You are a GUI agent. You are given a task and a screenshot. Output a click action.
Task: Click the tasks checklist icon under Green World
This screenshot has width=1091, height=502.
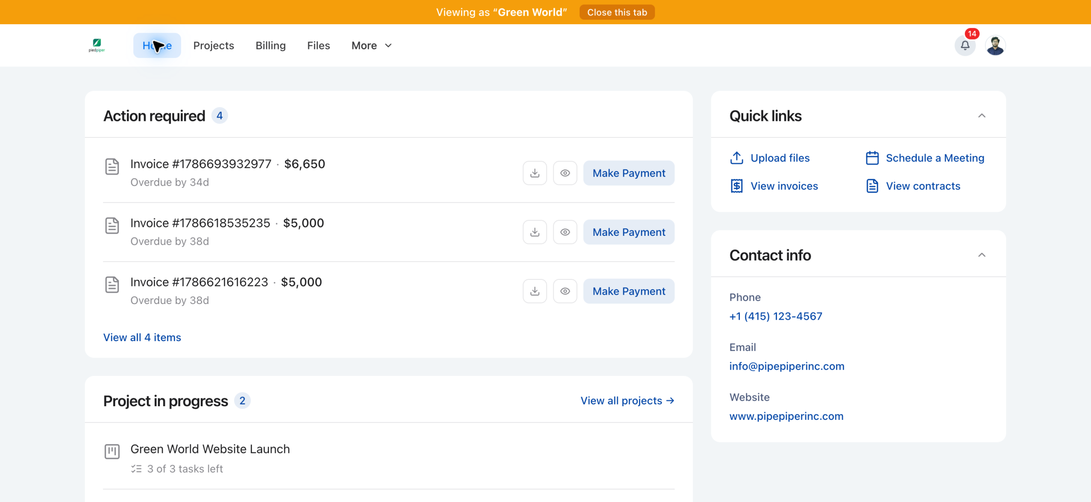point(136,469)
